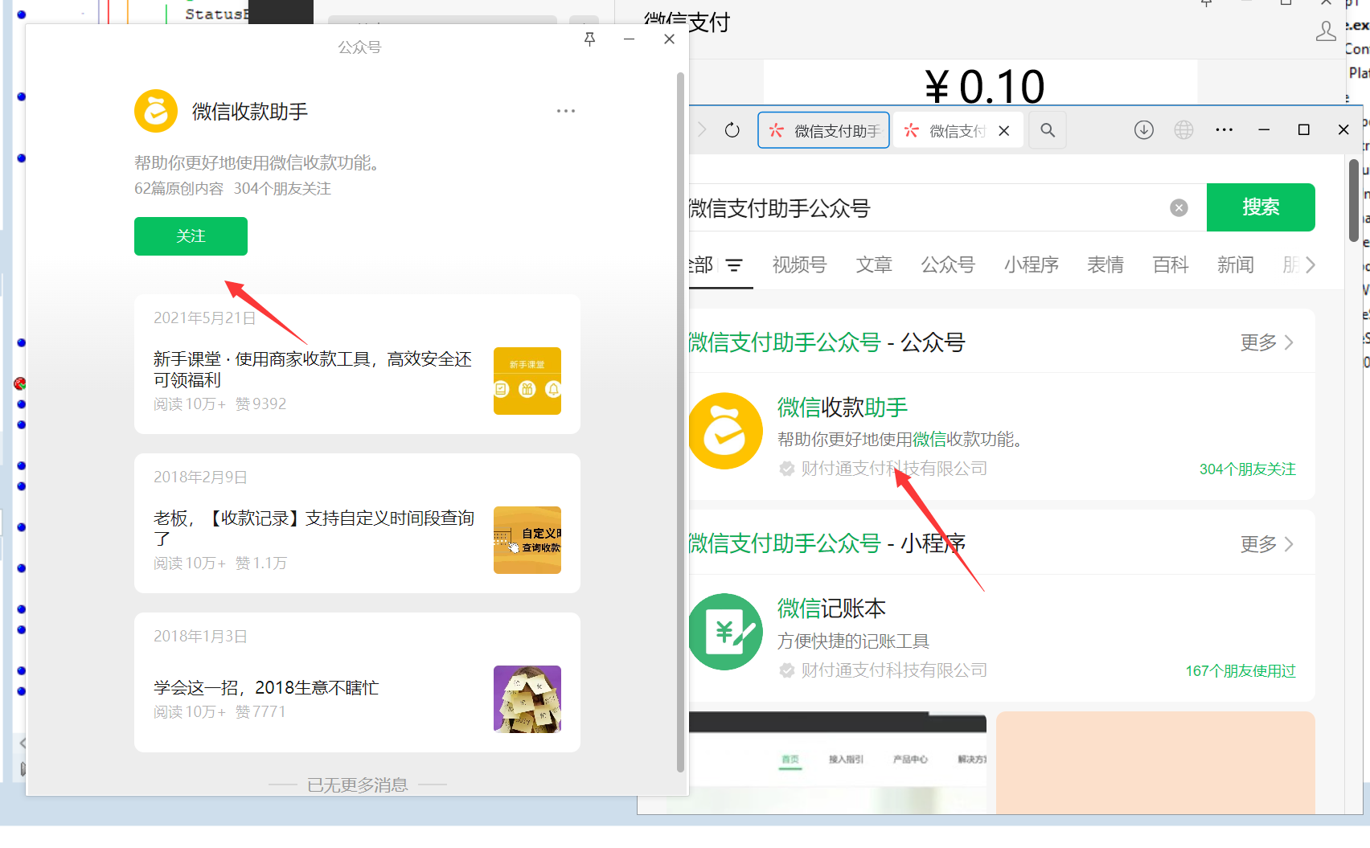
Task: Open the downloads icon in browser toolbar
Action: point(1143,130)
